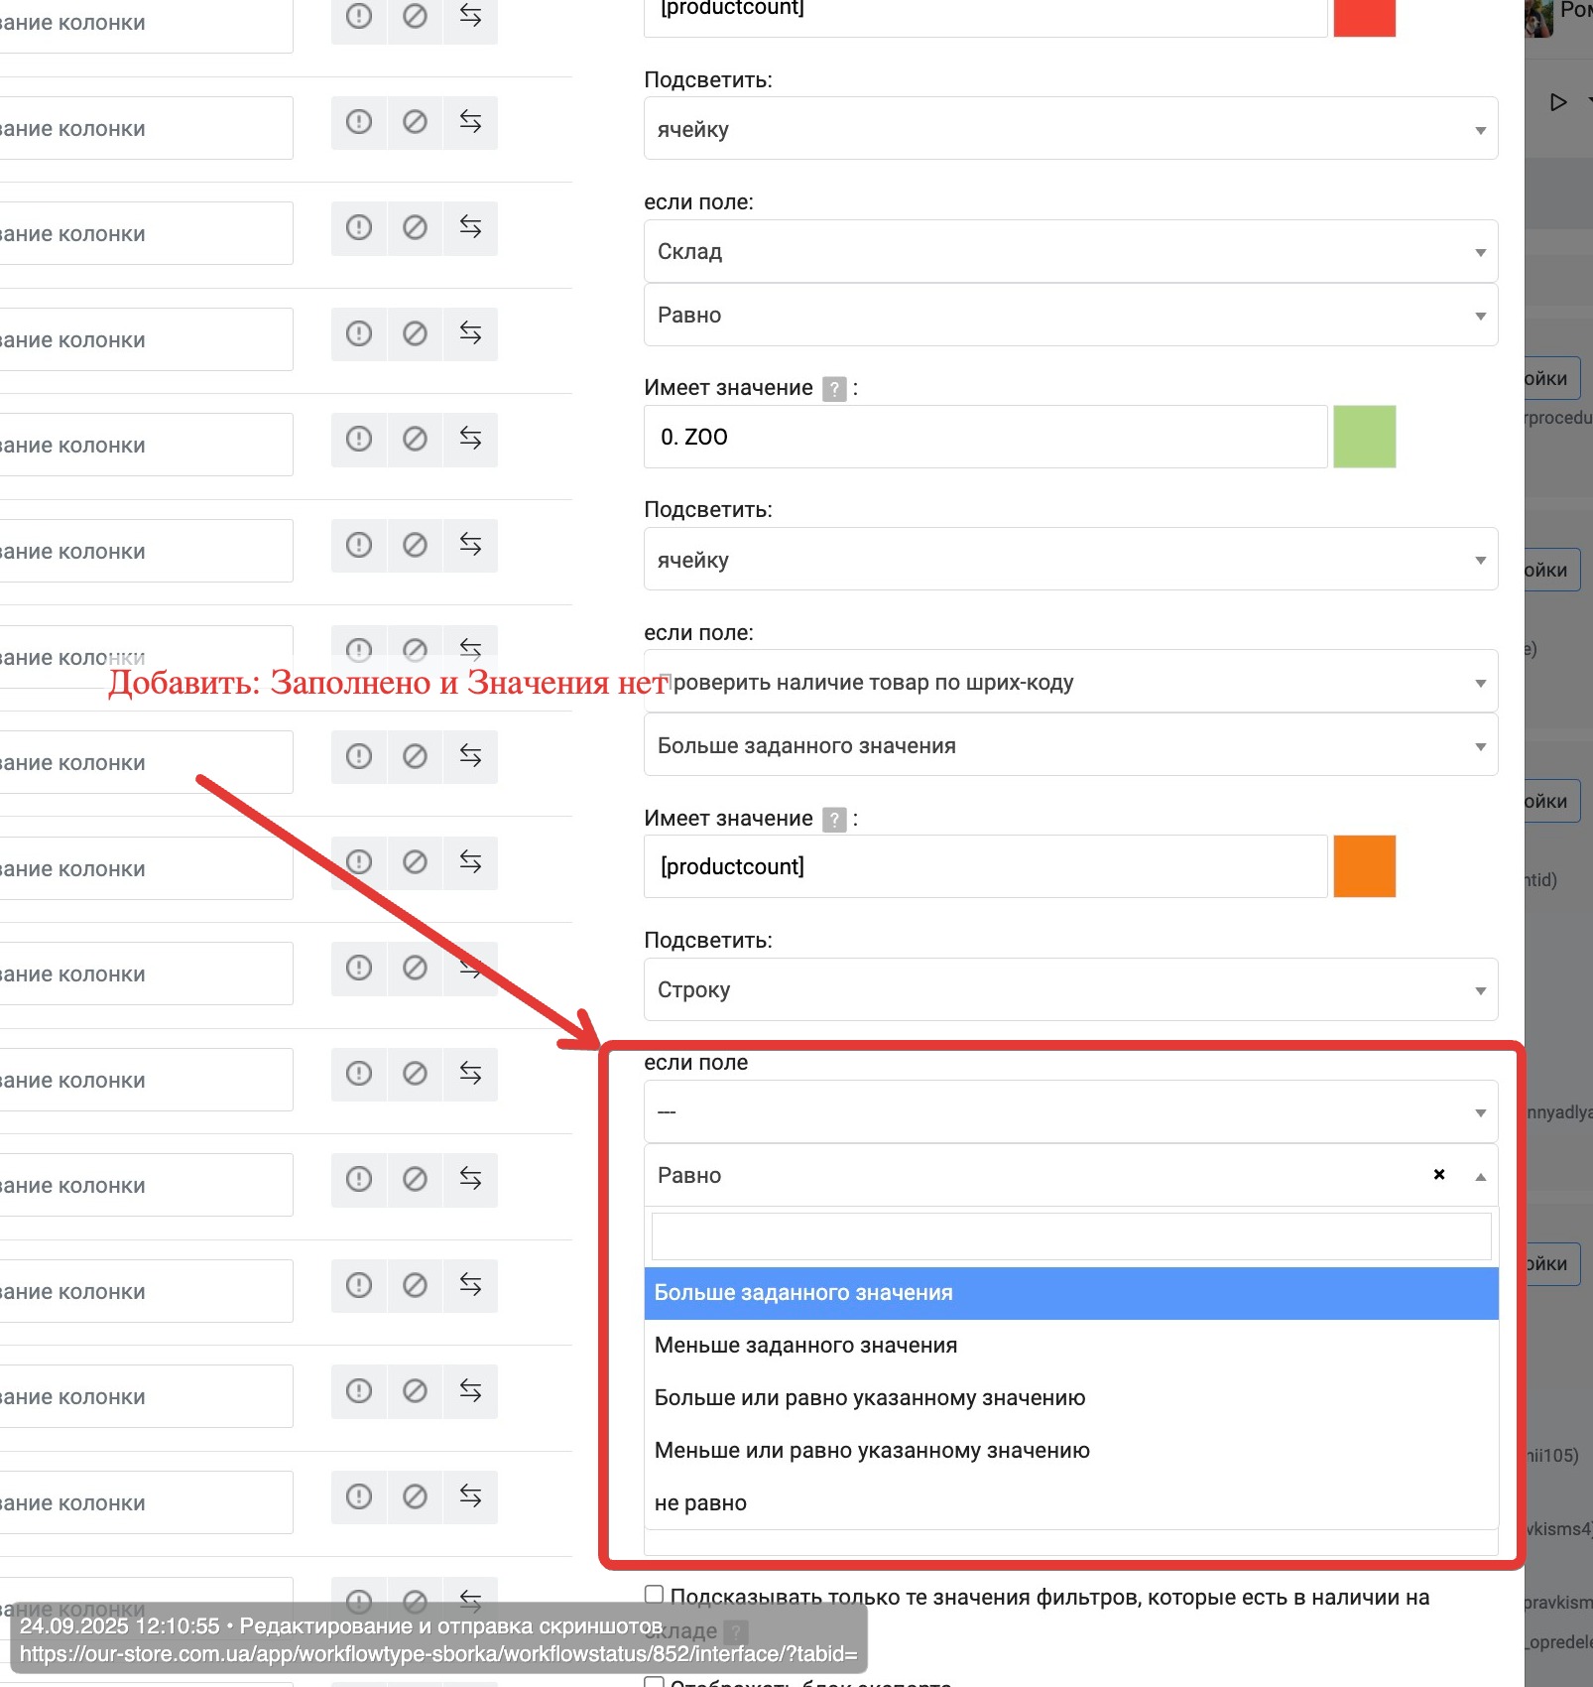
Task: Click the green color swatch beside '0. ZOO'
Action: tap(1364, 437)
